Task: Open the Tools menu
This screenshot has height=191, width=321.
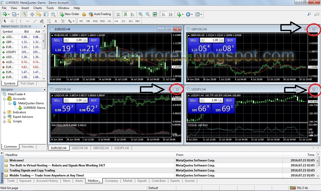Action: point(50,8)
